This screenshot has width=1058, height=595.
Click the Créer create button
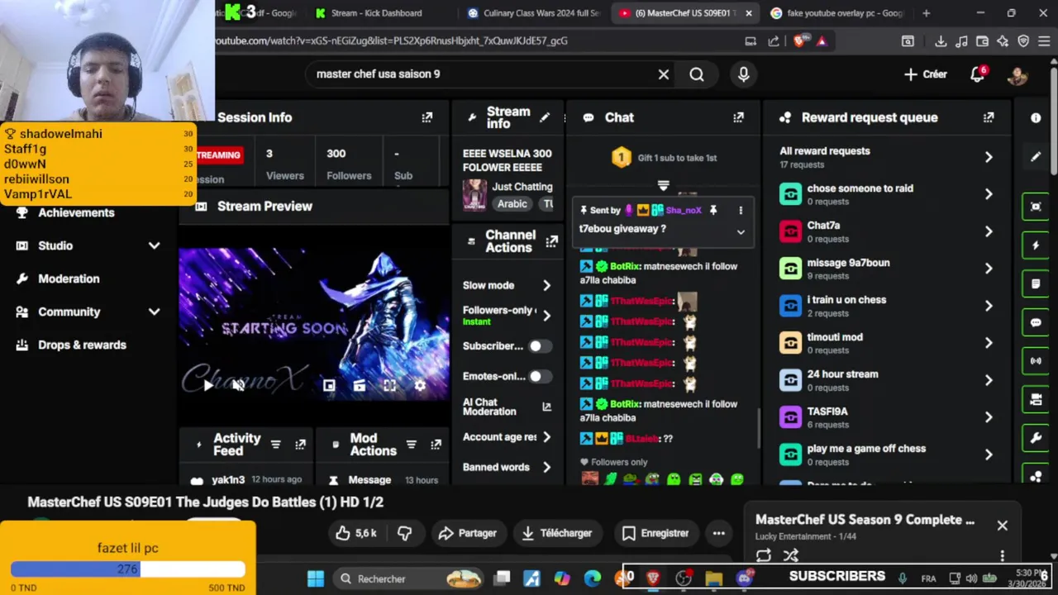[x=926, y=74]
